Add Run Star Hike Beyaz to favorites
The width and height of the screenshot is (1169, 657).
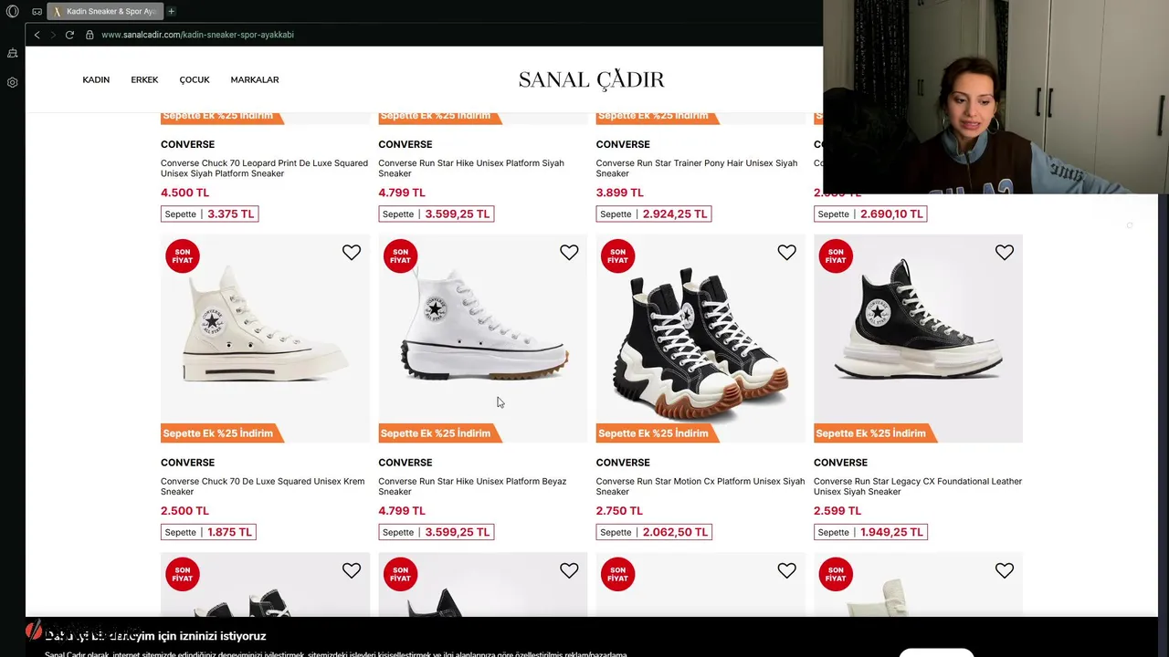coord(569,253)
